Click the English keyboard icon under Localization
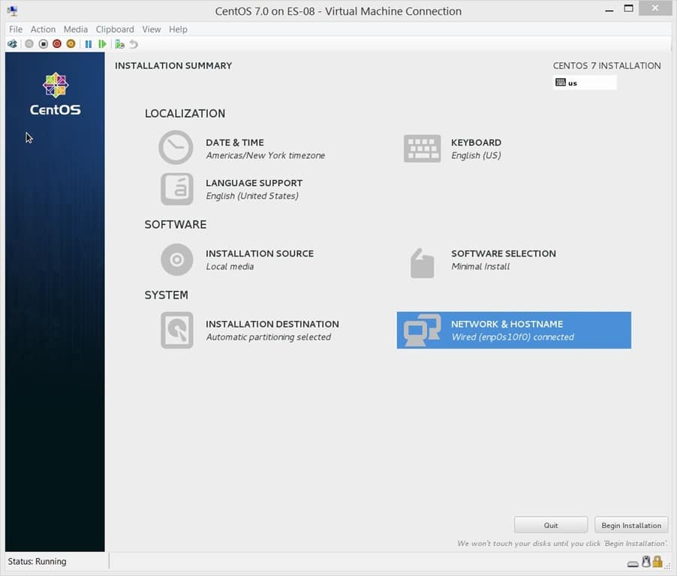 (422, 148)
